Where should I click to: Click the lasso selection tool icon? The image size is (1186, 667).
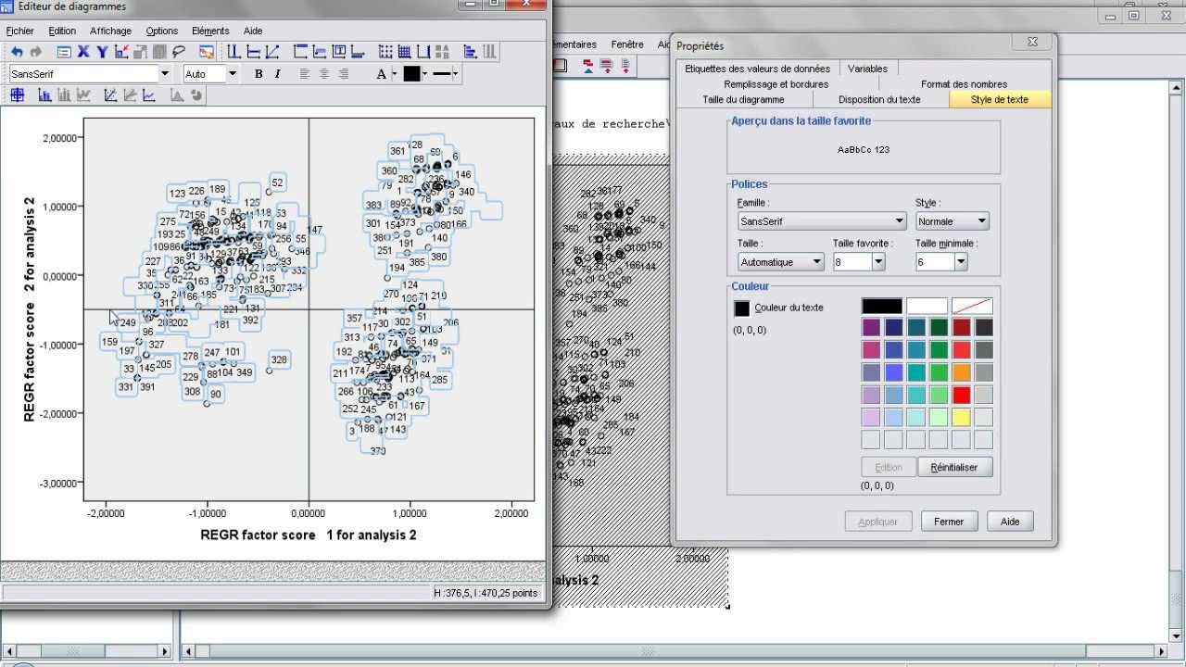click(178, 52)
